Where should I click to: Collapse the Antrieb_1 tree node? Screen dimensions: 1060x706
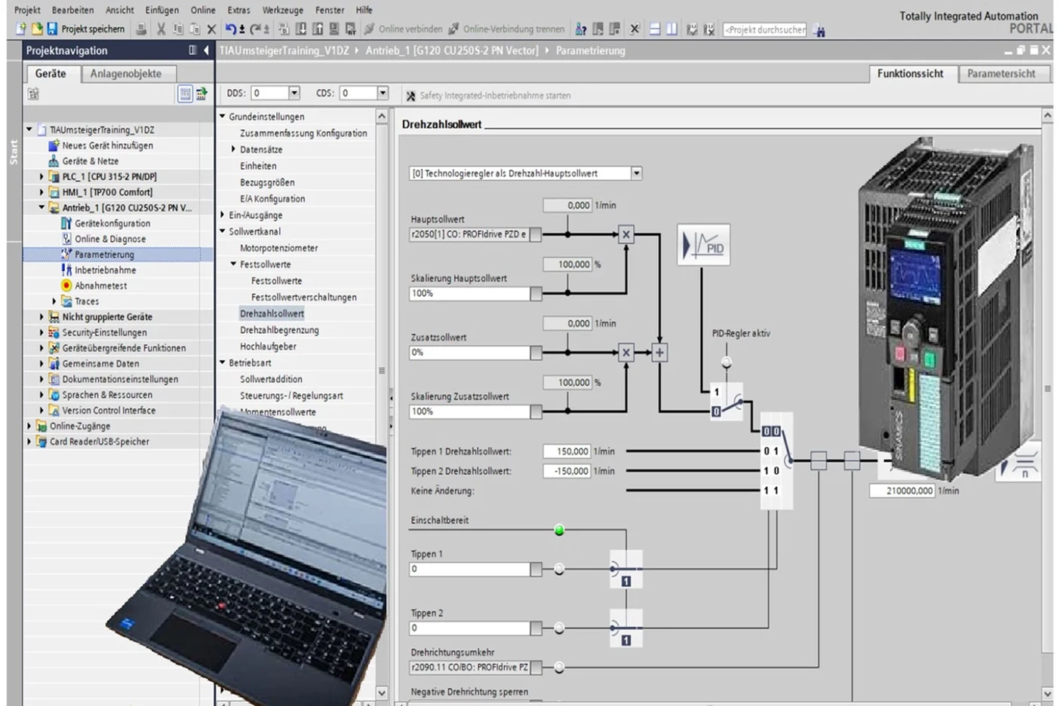tap(41, 207)
